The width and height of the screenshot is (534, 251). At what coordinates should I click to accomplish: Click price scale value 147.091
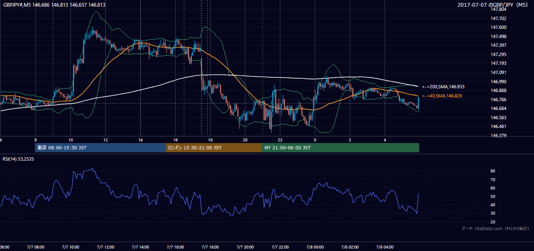pyautogui.click(x=499, y=72)
